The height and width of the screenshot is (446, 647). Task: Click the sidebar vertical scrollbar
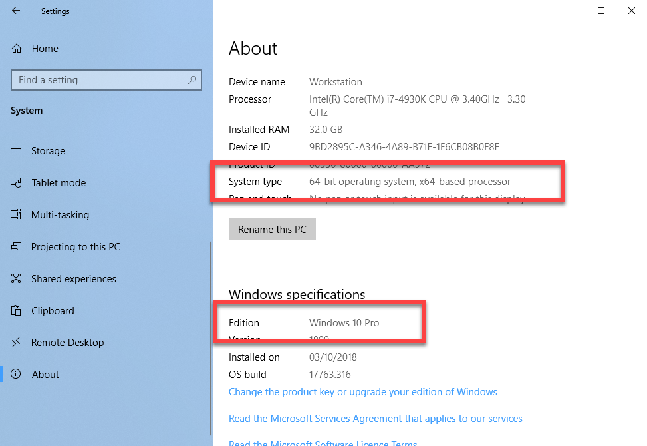coord(211,337)
